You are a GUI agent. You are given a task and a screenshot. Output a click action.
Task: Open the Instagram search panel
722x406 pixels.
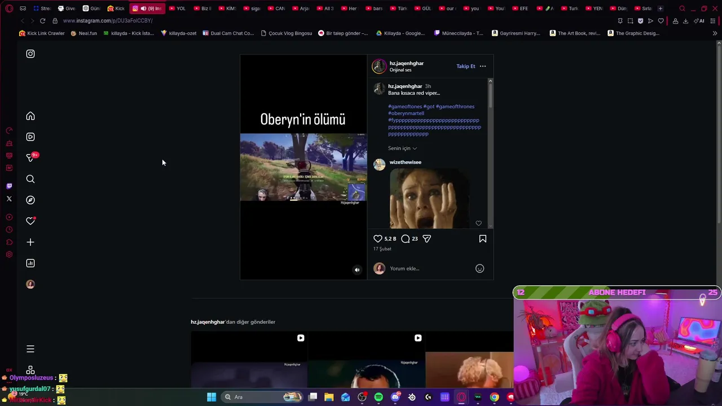[x=30, y=179]
